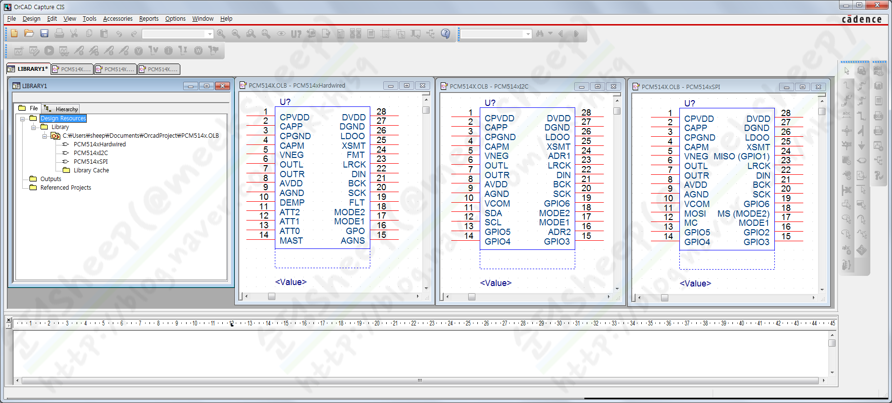Open the File menu
Viewport: 892px width, 403px height.
tap(12, 19)
